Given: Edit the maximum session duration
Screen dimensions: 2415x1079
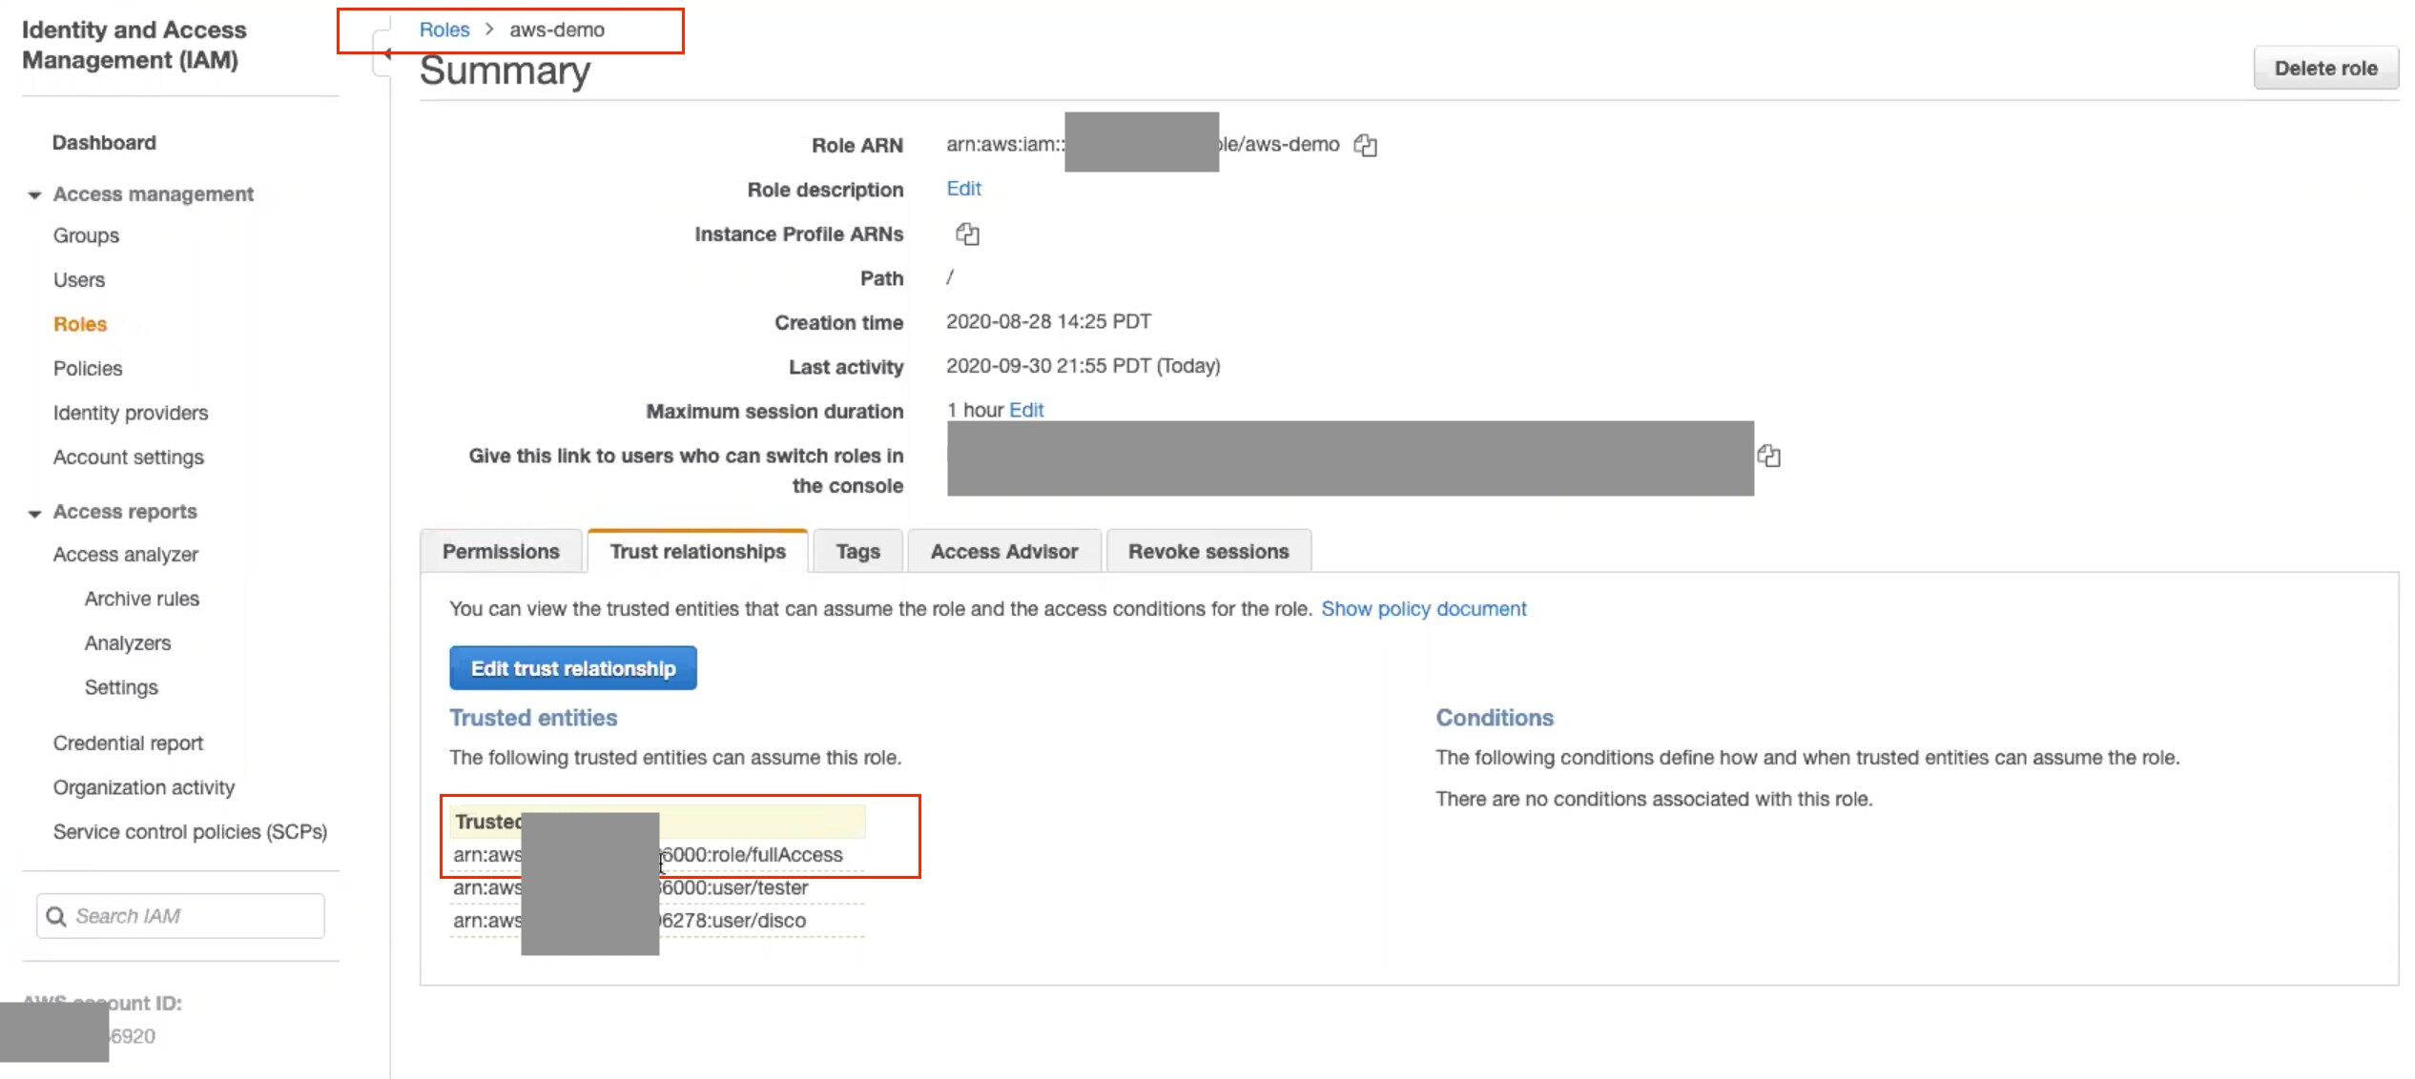Looking at the screenshot, I should coord(1026,410).
